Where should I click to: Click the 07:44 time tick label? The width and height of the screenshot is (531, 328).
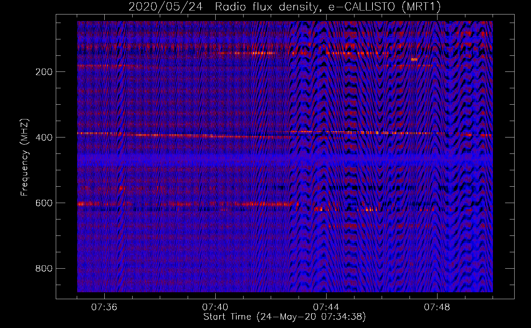(x=326, y=307)
